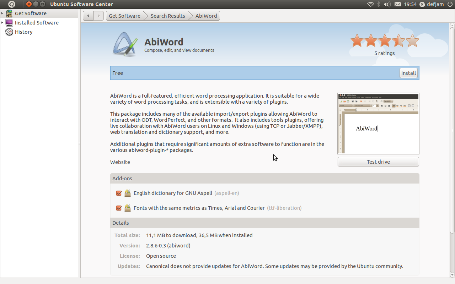Expand the Get Software tree arrow

point(2,13)
